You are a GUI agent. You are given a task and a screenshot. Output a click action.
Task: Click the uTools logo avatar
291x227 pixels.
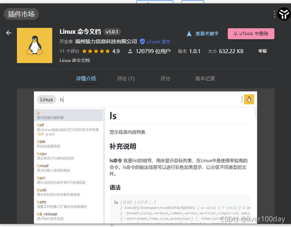tap(284, 14)
